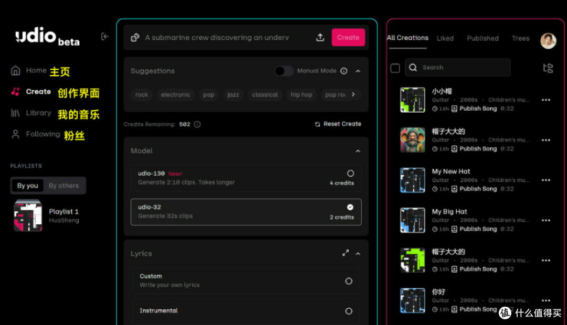Select the udio-130 model radio button
The image size is (567, 325).
(350, 174)
